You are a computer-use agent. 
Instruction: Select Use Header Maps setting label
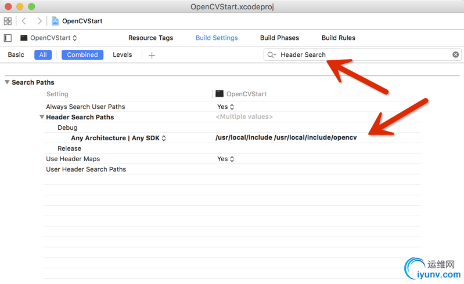pyautogui.click(x=73, y=159)
